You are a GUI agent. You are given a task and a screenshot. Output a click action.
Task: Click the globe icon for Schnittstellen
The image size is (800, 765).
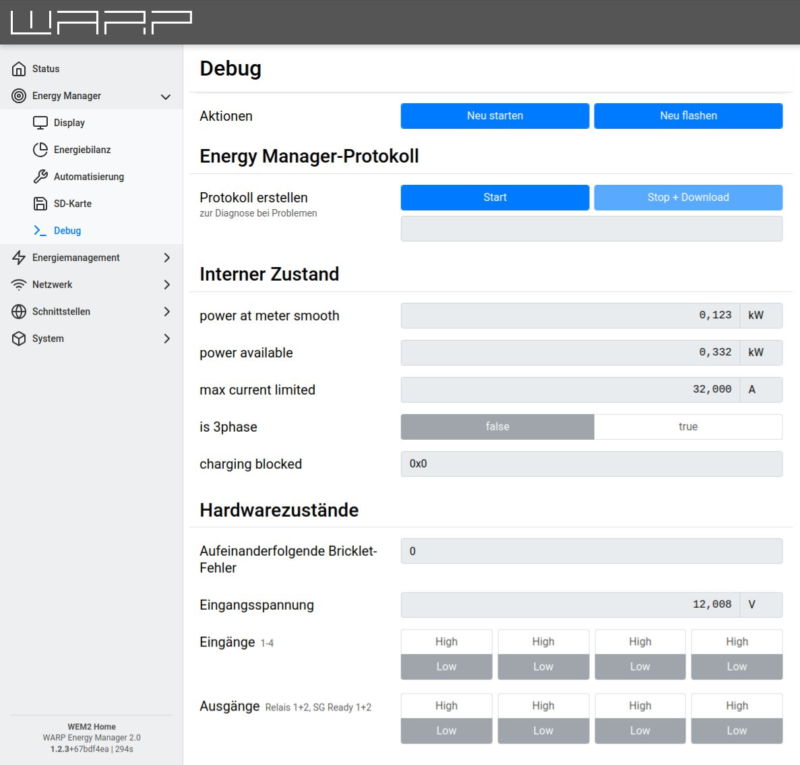point(19,312)
